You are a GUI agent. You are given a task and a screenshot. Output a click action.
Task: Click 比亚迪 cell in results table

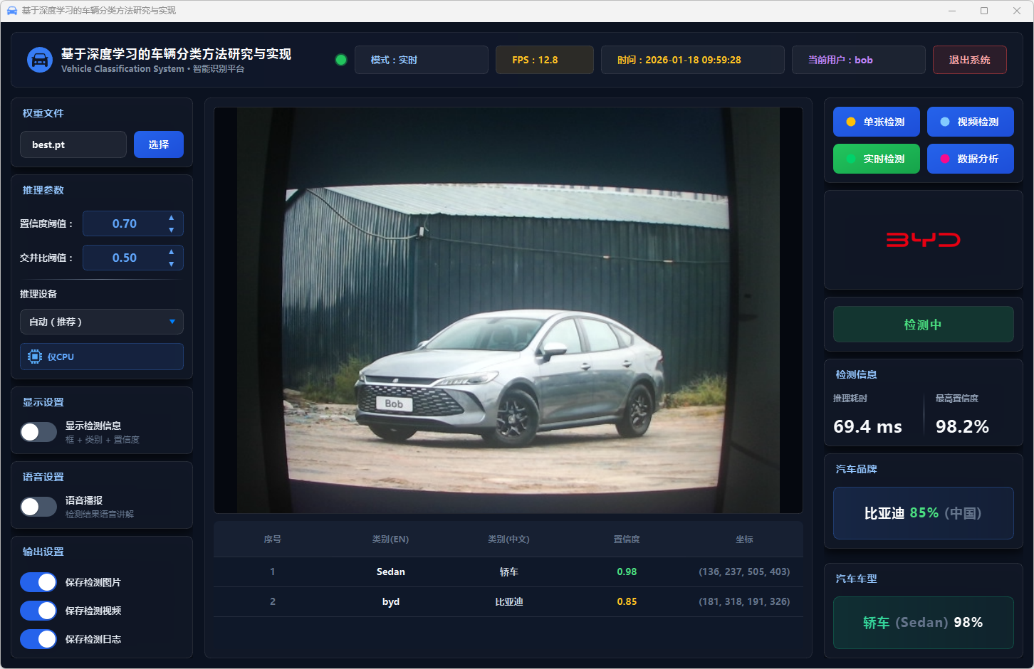click(x=508, y=601)
